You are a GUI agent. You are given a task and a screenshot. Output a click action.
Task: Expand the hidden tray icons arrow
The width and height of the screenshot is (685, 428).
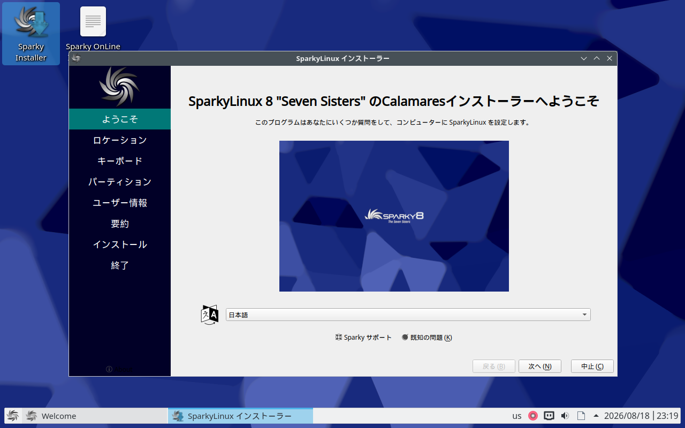(596, 416)
